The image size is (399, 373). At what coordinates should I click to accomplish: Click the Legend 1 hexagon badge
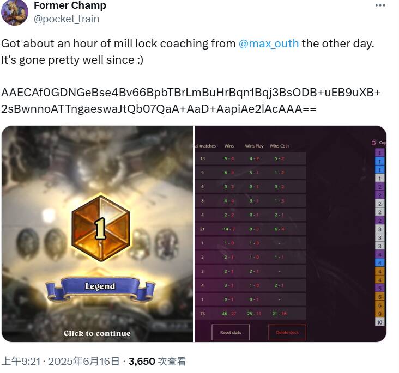(101, 229)
